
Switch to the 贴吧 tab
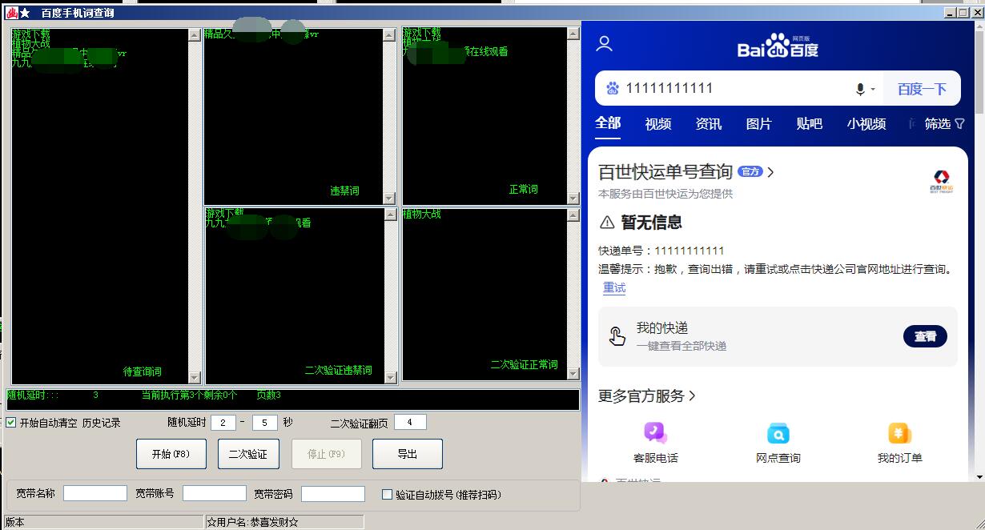[809, 124]
